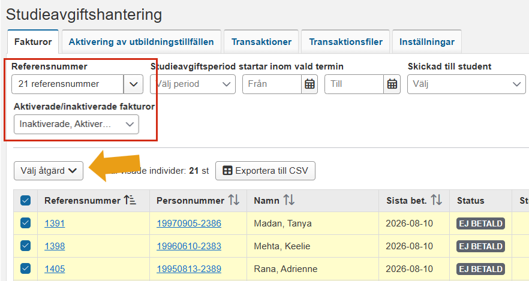Open the Välj period dropdown

coord(193,84)
